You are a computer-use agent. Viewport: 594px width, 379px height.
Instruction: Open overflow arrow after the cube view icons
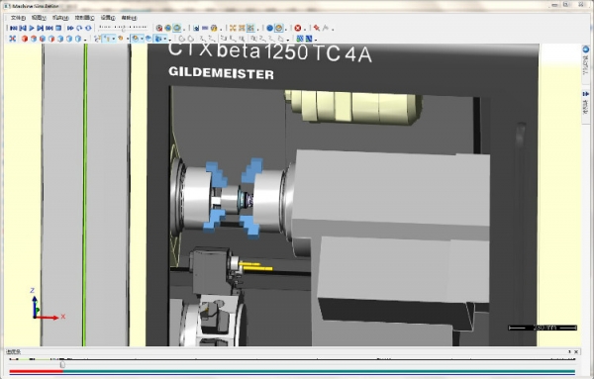(85, 40)
